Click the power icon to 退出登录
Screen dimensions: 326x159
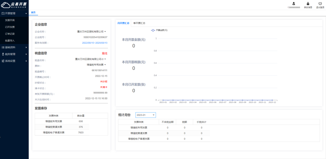320,4
